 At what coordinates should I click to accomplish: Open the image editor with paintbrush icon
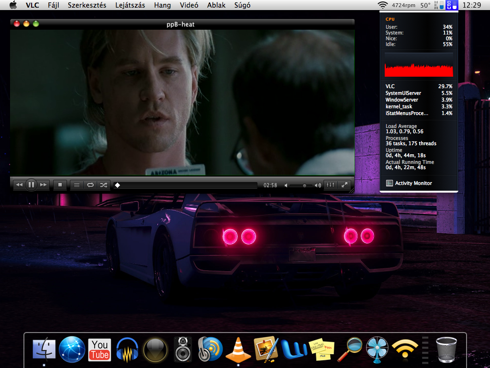[266, 349]
